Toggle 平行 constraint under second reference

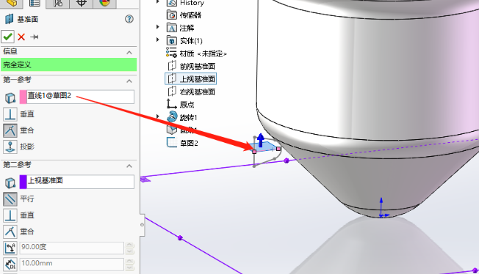click(10, 199)
